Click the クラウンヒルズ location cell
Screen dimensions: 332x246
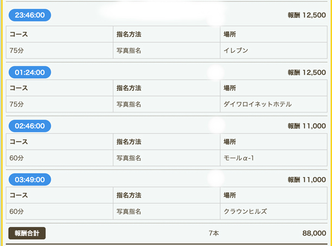[245, 211]
